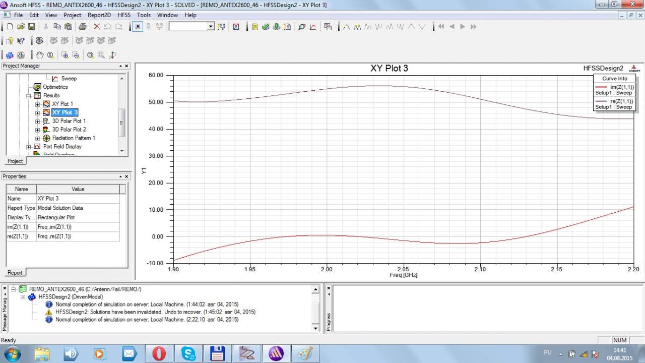This screenshot has height=363, width=645.
Task: Click the What's This help cursor icon
Action: [x=21, y=41]
